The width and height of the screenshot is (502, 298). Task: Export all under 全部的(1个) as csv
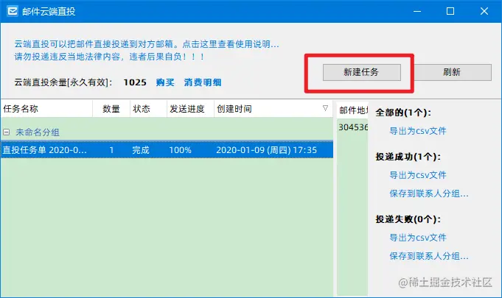(x=418, y=131)
